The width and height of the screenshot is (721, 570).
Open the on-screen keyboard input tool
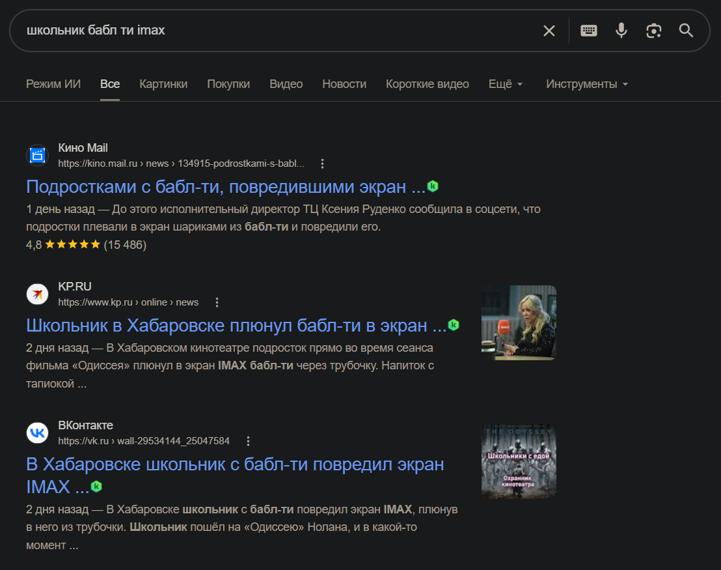pos(588,31)
